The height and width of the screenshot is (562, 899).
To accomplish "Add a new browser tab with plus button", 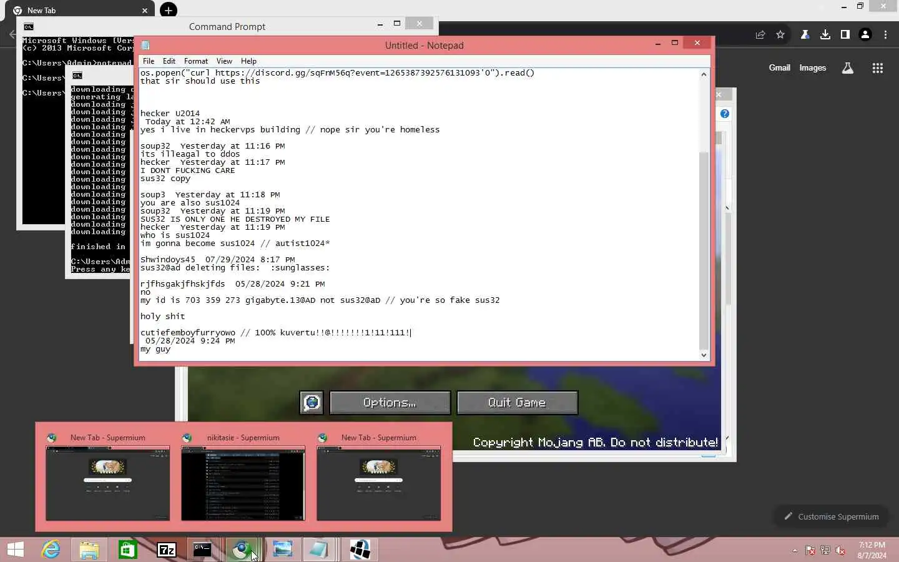I will point(169,10).
